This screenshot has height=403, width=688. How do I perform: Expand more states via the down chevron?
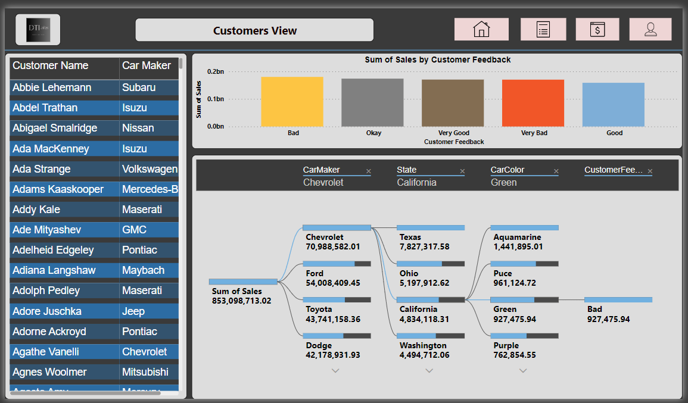tap(429, 370)
